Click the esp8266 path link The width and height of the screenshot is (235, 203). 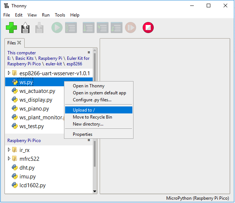tap(74, 64)
